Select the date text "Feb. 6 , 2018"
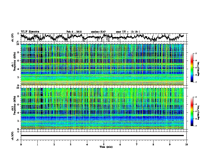Viewport: 210px width, 162px height. (74, 32)
